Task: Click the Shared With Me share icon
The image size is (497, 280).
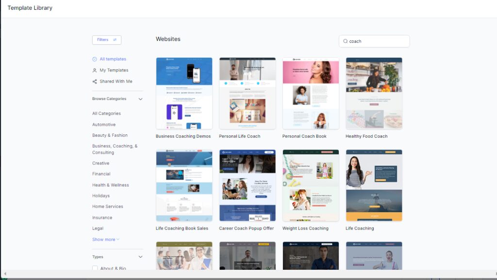Action: pos(95,82)
